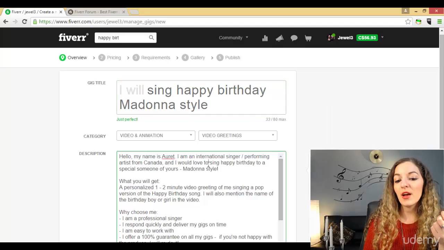Open a new browser tab
The height and width of the screenshot is (250, 444).
(134, 12)
